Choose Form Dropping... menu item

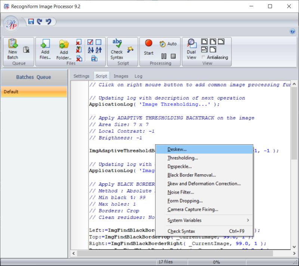click(204, 201)
